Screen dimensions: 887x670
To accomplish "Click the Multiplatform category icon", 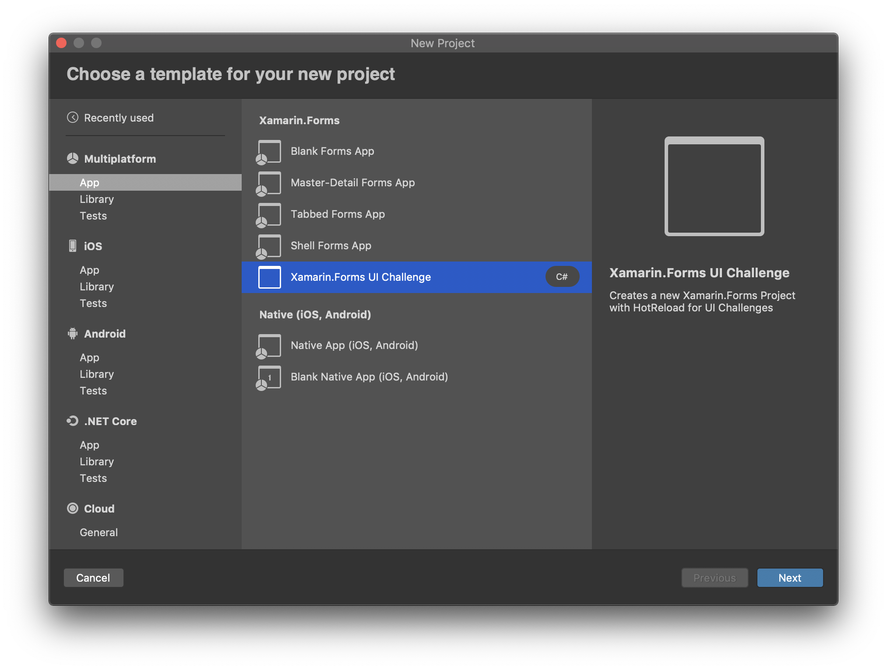I will pyautogui.click(x=73, y=158).
